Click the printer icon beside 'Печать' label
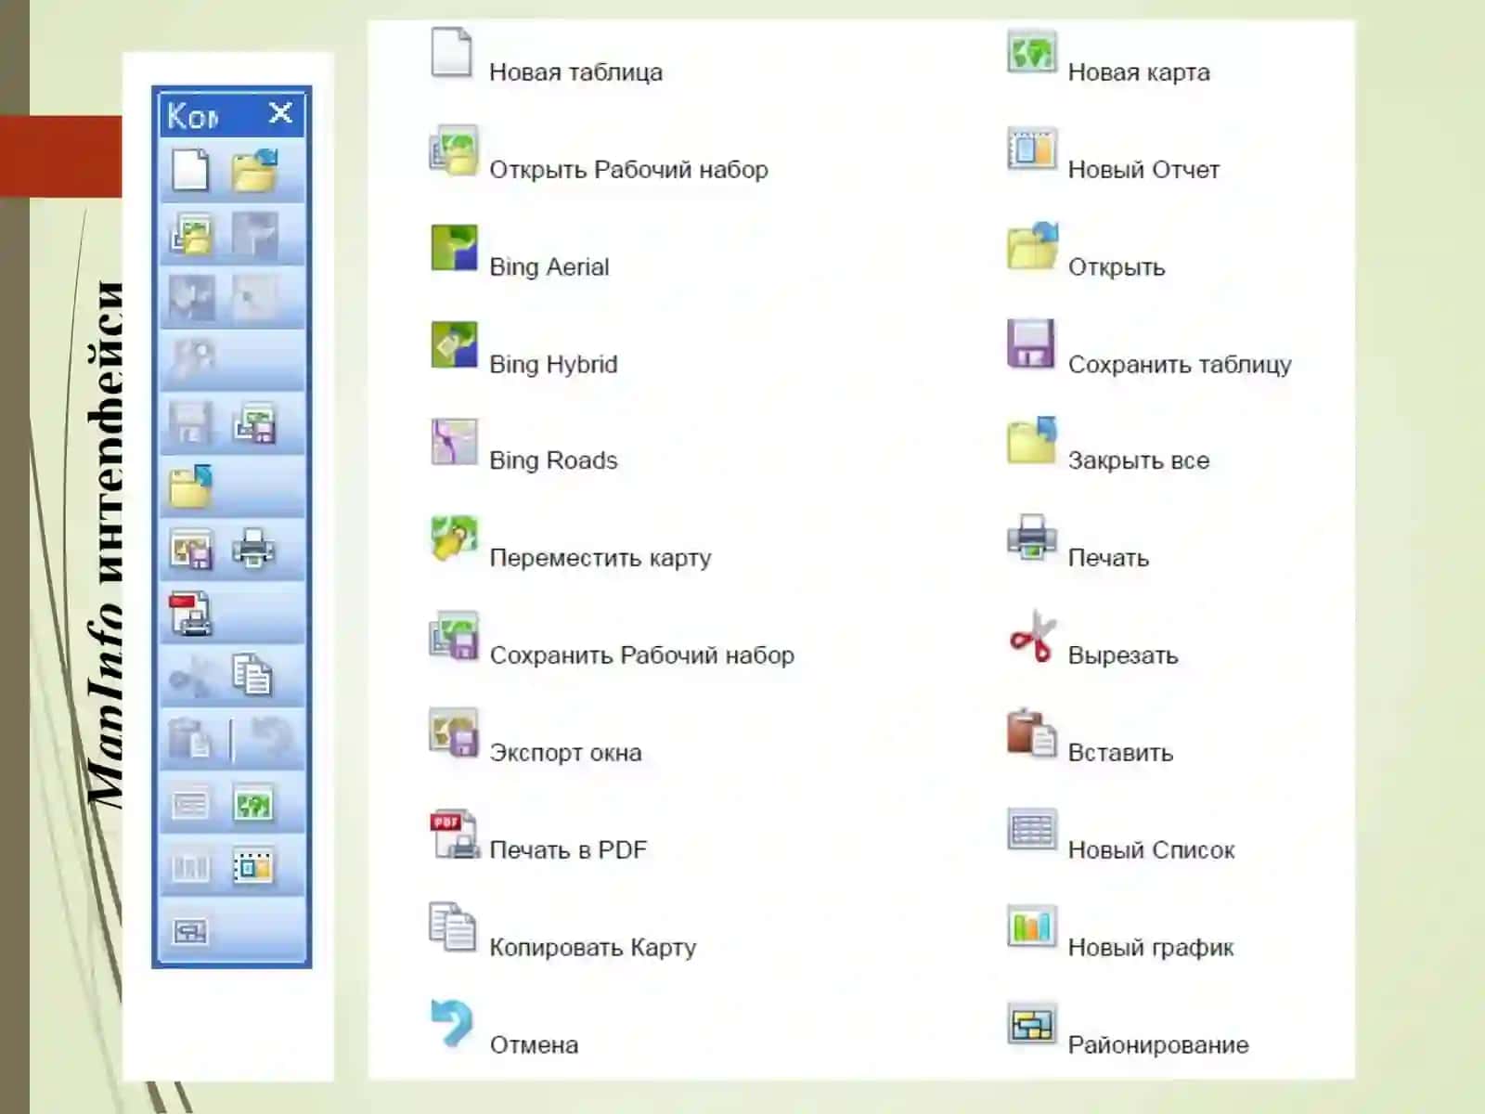1485x1114 pixels. (x=1031, y=538)
